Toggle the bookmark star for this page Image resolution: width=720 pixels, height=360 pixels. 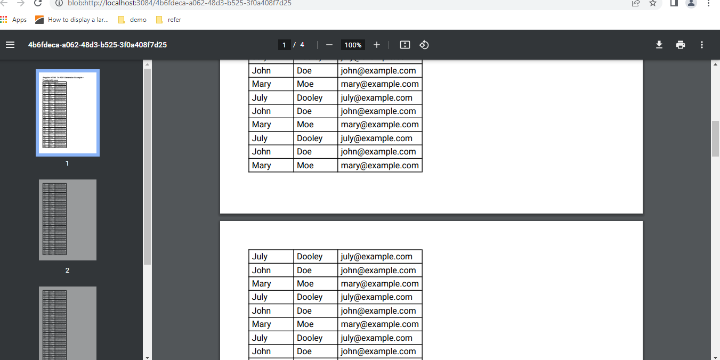click(x=653, y=4)
